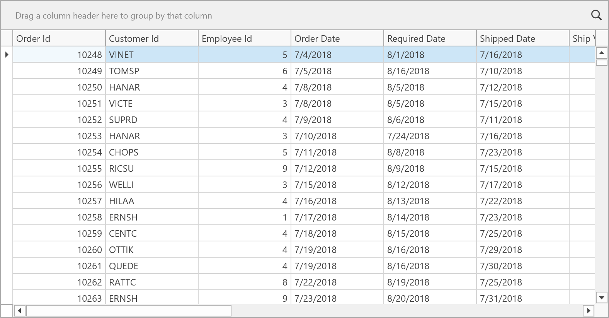Select Shipped Date cell 7/29/2018
This screenshot has height=318, width=609.
tap(523, 250)
